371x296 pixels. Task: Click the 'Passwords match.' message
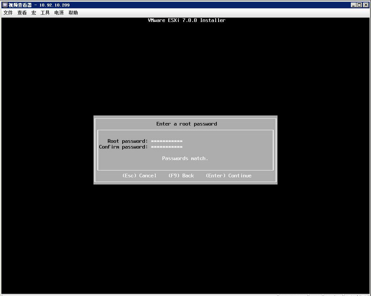click(185, 158)
